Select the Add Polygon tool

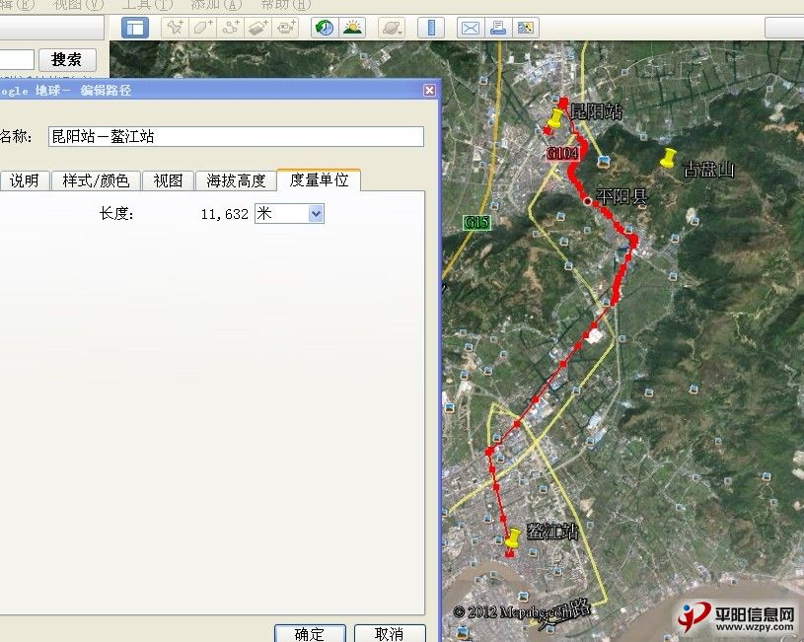[202, 28]
